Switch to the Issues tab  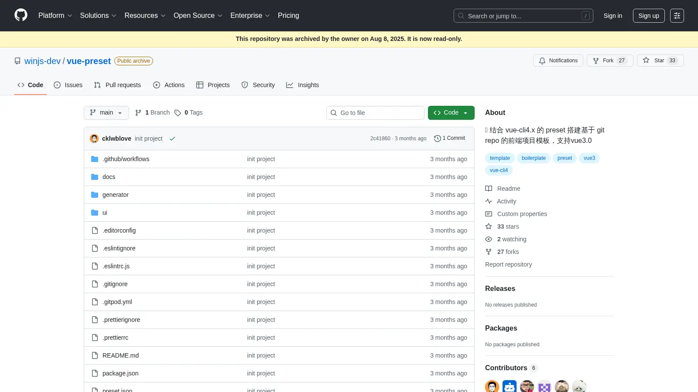[x=68, y=85]
